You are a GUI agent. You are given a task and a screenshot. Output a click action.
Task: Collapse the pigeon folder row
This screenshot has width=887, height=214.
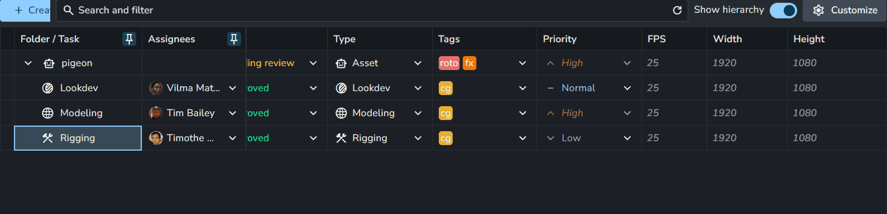coord(28,63)
